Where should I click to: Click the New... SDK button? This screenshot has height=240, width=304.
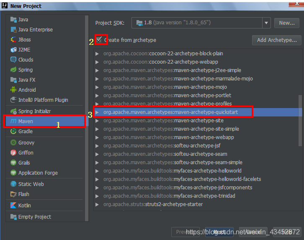coord(287,23)
